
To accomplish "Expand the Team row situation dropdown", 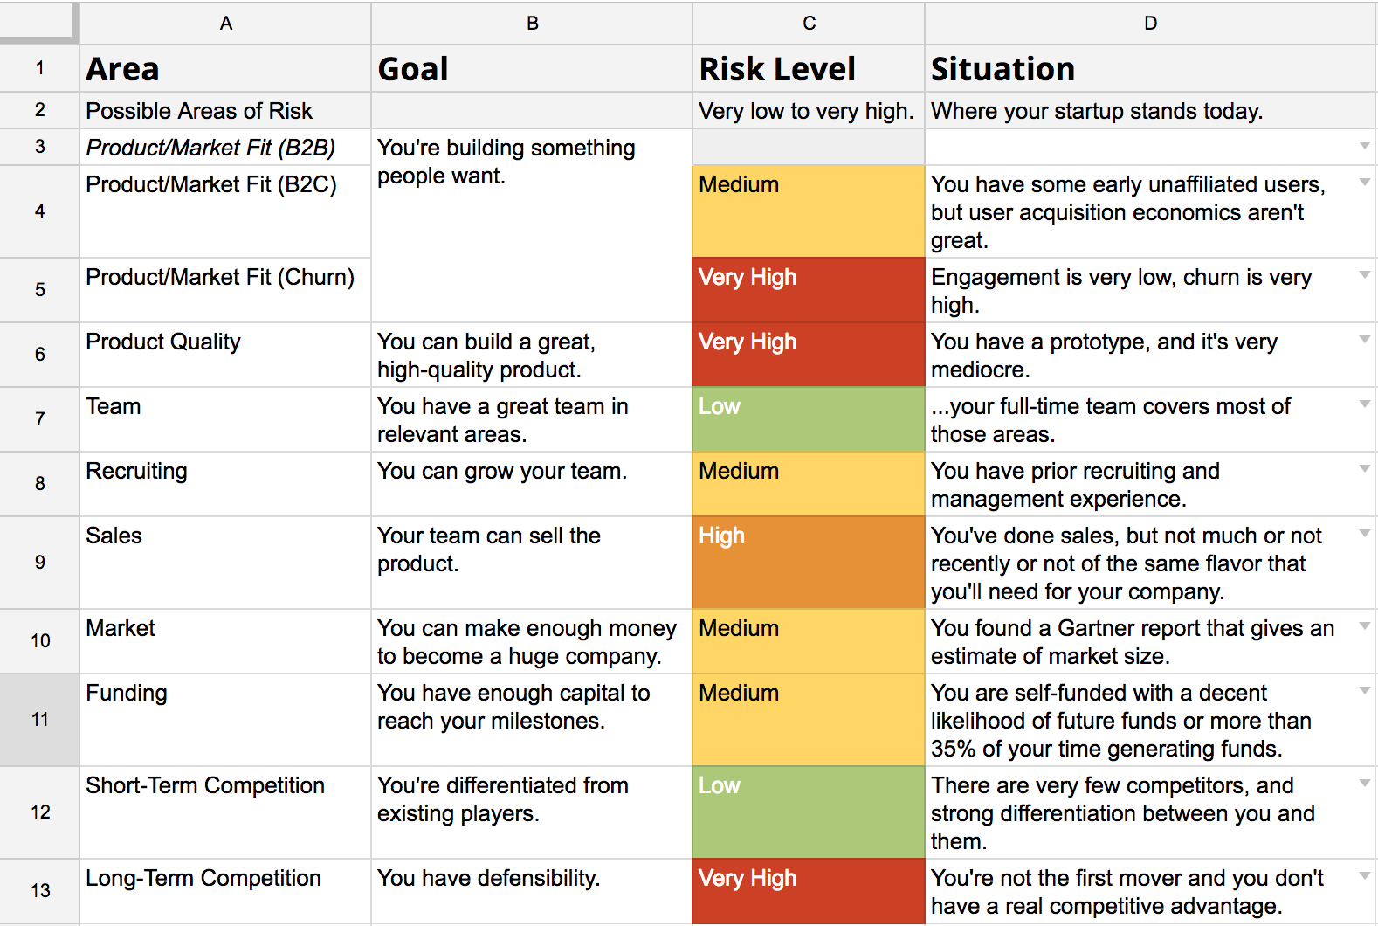I will coord(1364,404).
